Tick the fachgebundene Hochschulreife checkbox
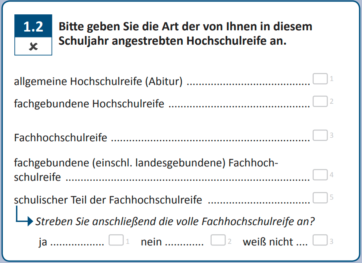This screenshot has width=362, height=263. point(320,101)
